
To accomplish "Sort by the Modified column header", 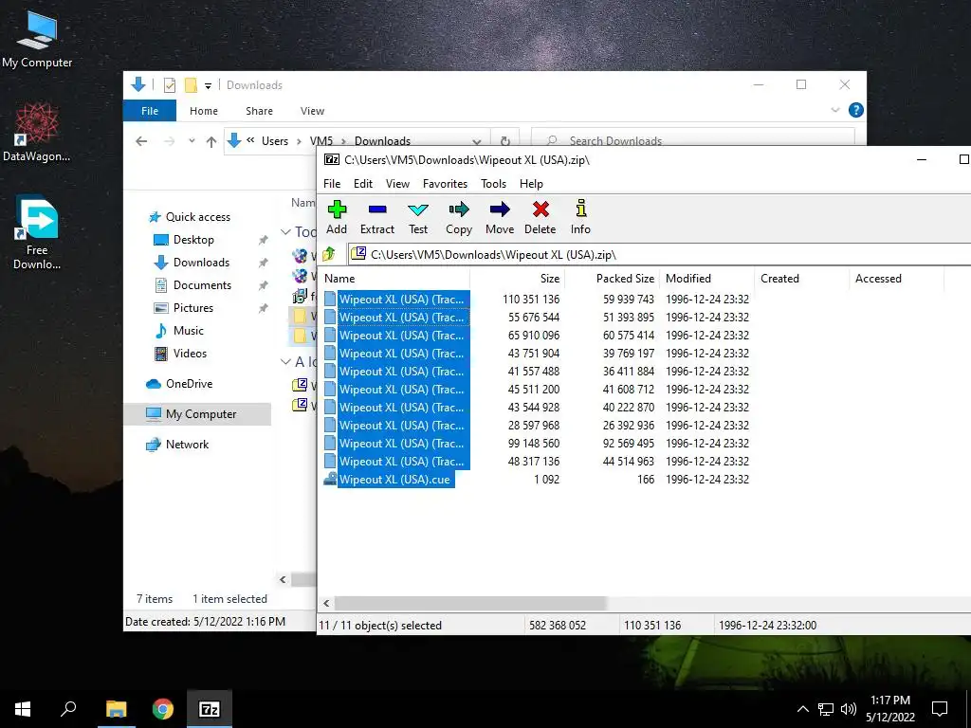I will tap(706, 279).
